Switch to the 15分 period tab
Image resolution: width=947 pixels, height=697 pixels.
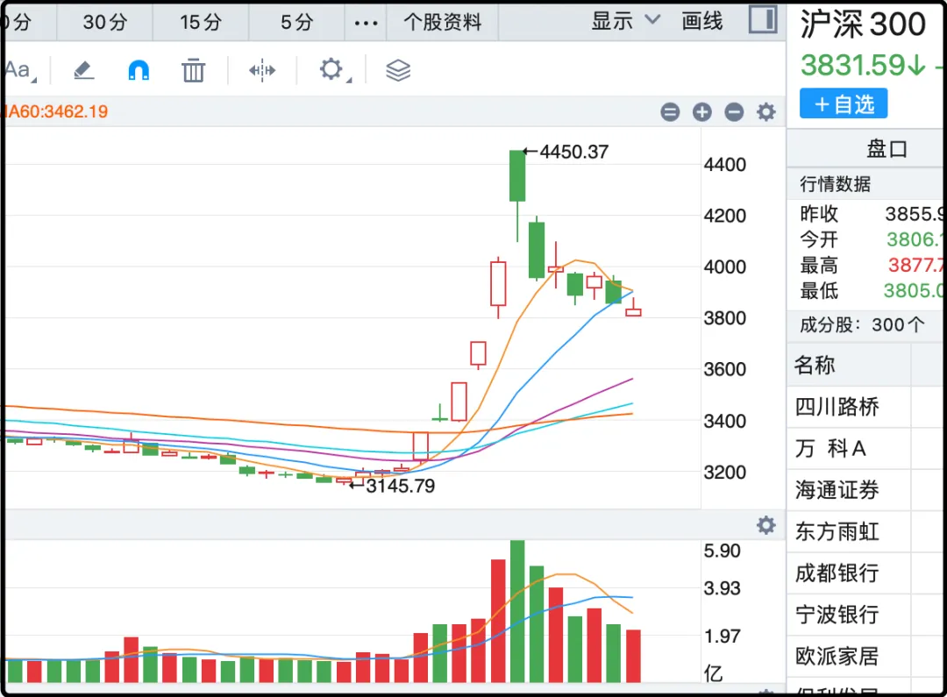click(201, 23)
